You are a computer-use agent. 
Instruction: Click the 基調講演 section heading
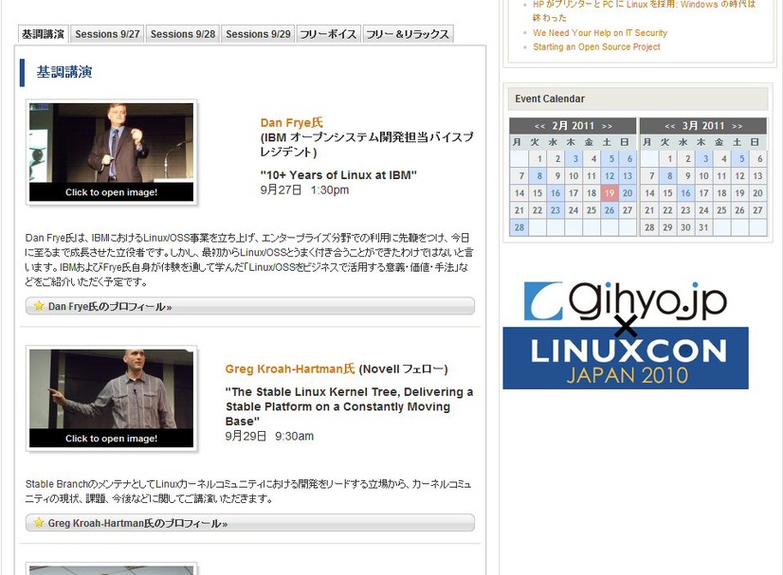pyautogui.click(x=64, y=72)
